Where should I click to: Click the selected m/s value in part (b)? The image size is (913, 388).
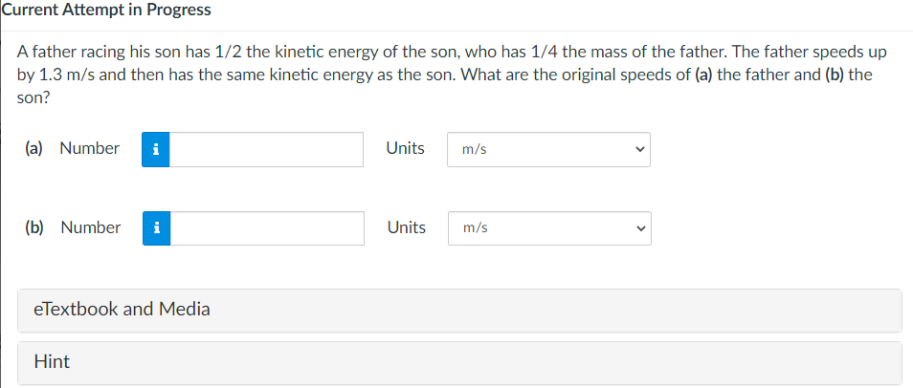[x=476, y=228]
